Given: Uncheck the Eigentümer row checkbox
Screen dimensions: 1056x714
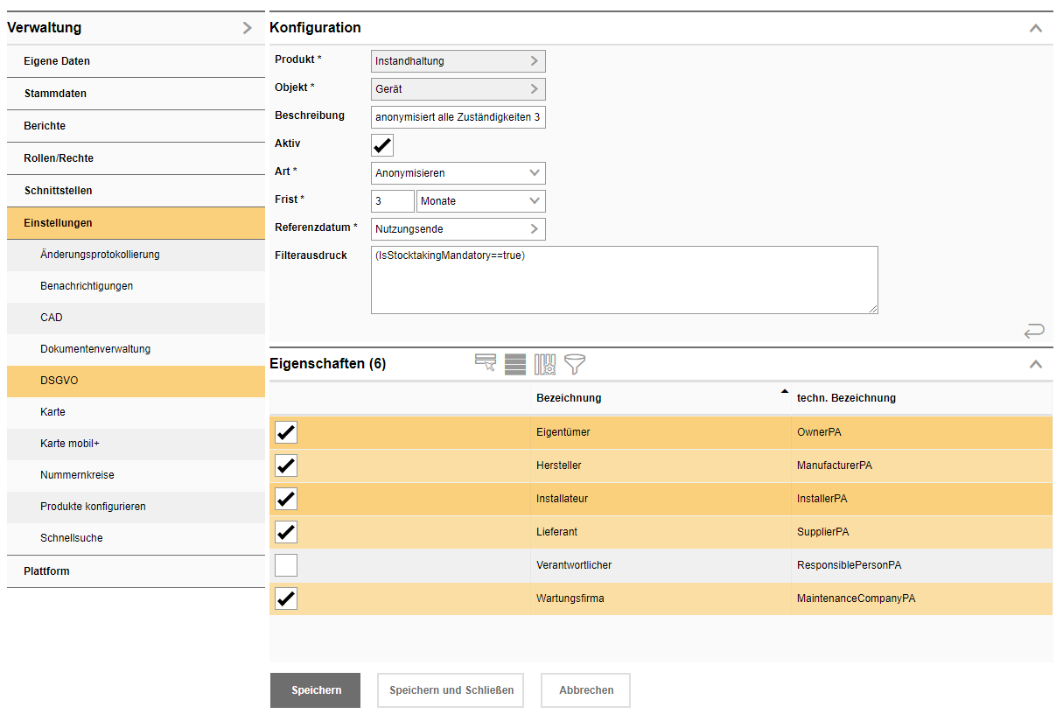Looking at the screenshot, I should click(286, 432).
